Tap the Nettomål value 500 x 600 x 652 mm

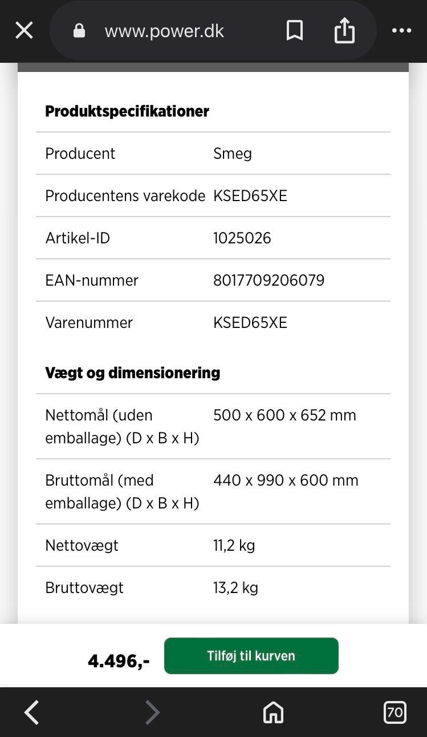point(284,415)
